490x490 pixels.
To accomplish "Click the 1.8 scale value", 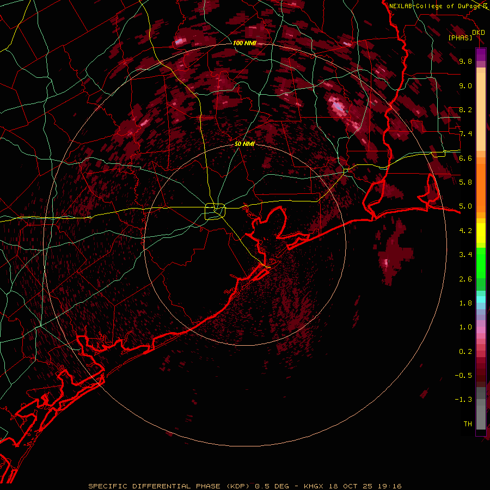I will 465,303.
